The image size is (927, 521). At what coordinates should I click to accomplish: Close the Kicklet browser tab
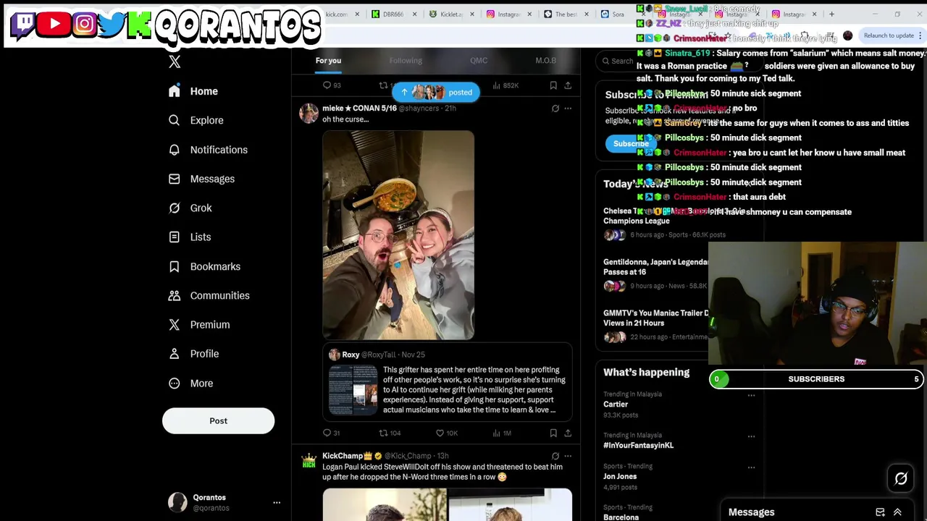[471, 14]
